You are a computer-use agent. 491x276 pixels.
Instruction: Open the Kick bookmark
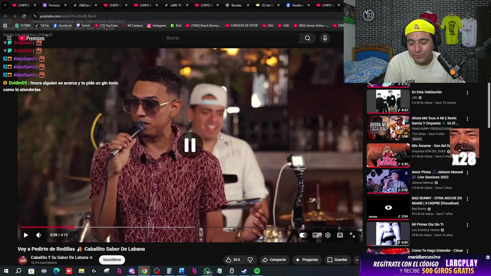click(x=176, y=26)
